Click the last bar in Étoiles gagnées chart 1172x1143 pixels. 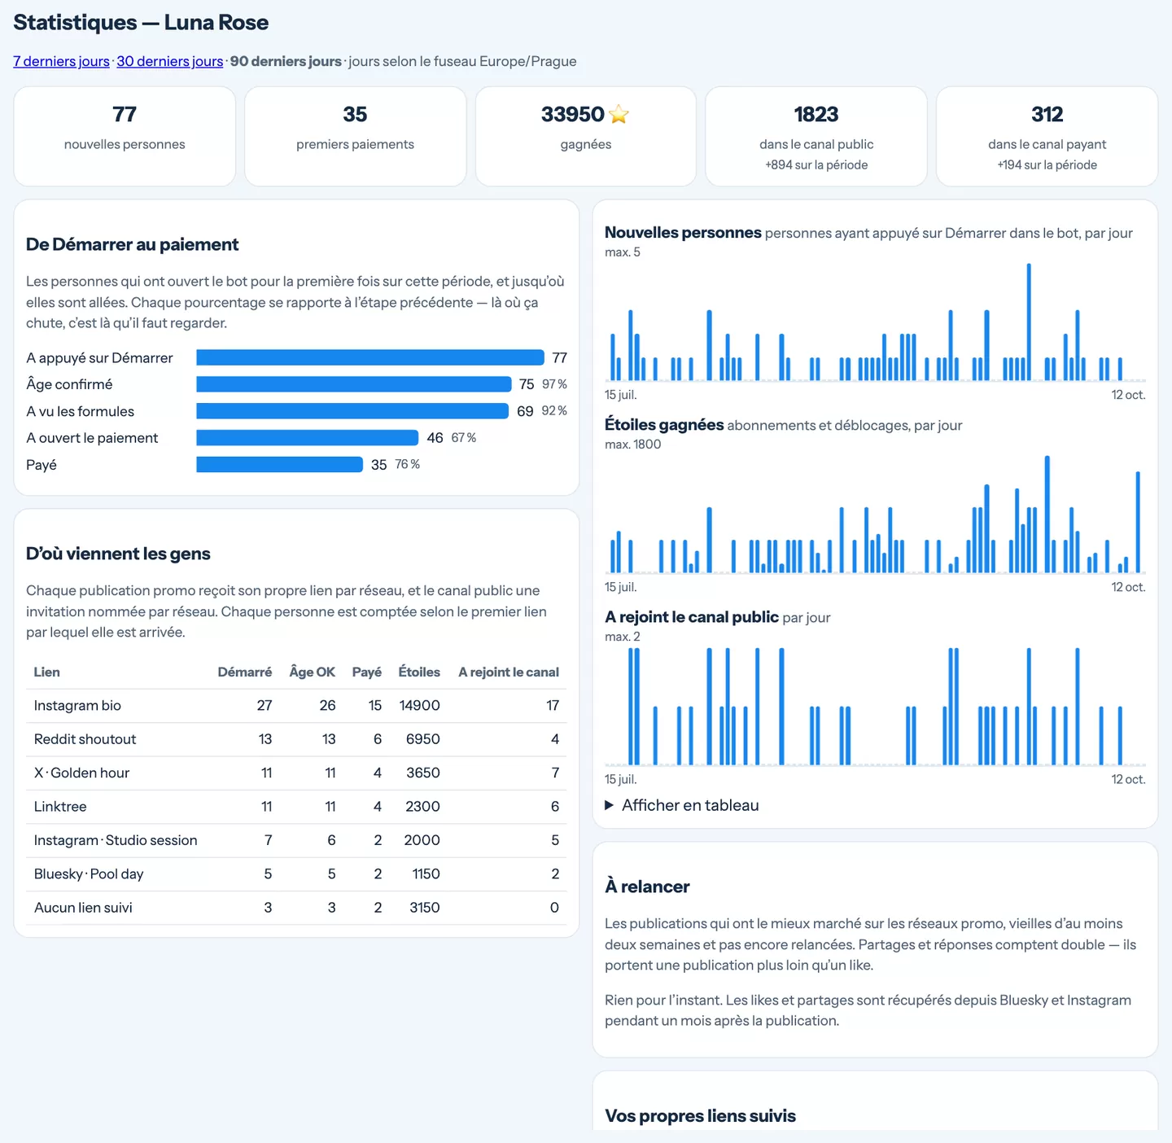pyautogui.click(x=1138, y=522)
